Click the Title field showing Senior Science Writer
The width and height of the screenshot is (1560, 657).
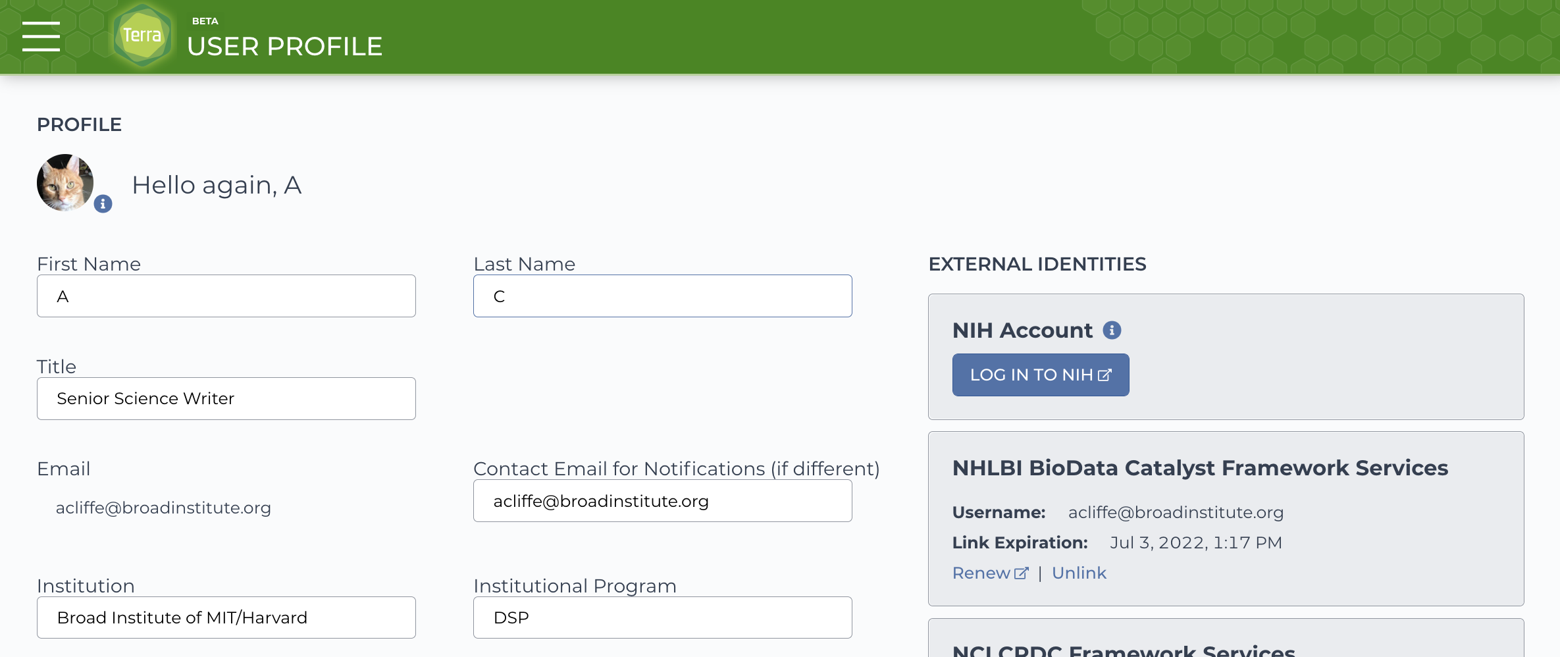(x=226, y=398)
